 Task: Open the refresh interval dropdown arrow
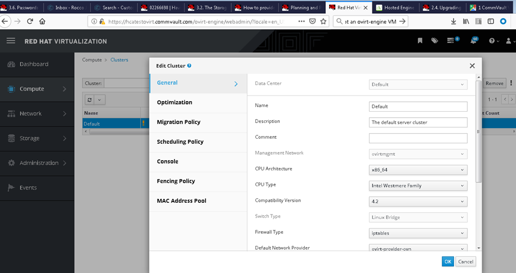coord(100,99)
